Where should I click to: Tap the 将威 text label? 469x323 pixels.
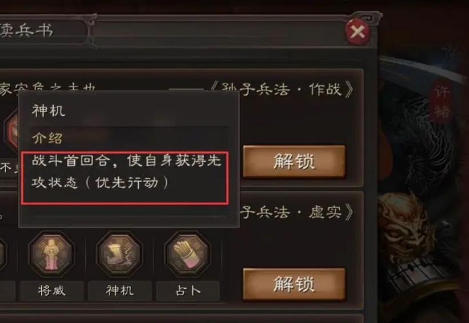click(x=51, y=290)
